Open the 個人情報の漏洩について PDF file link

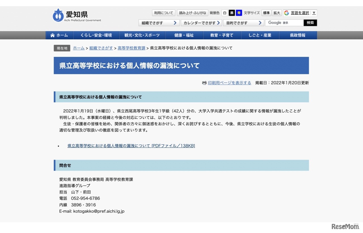tap(131, 146)
